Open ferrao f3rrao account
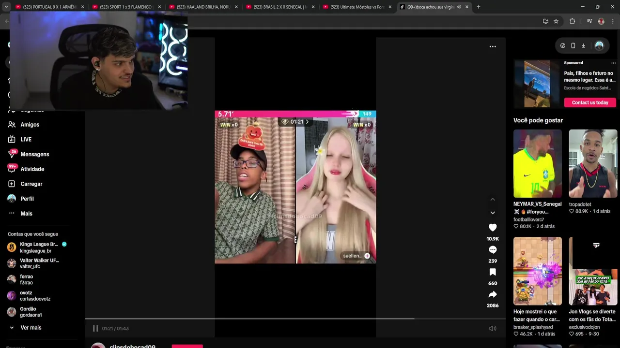Image resolution: width=620 pixels, height=348 pixels. pos(27,279)
